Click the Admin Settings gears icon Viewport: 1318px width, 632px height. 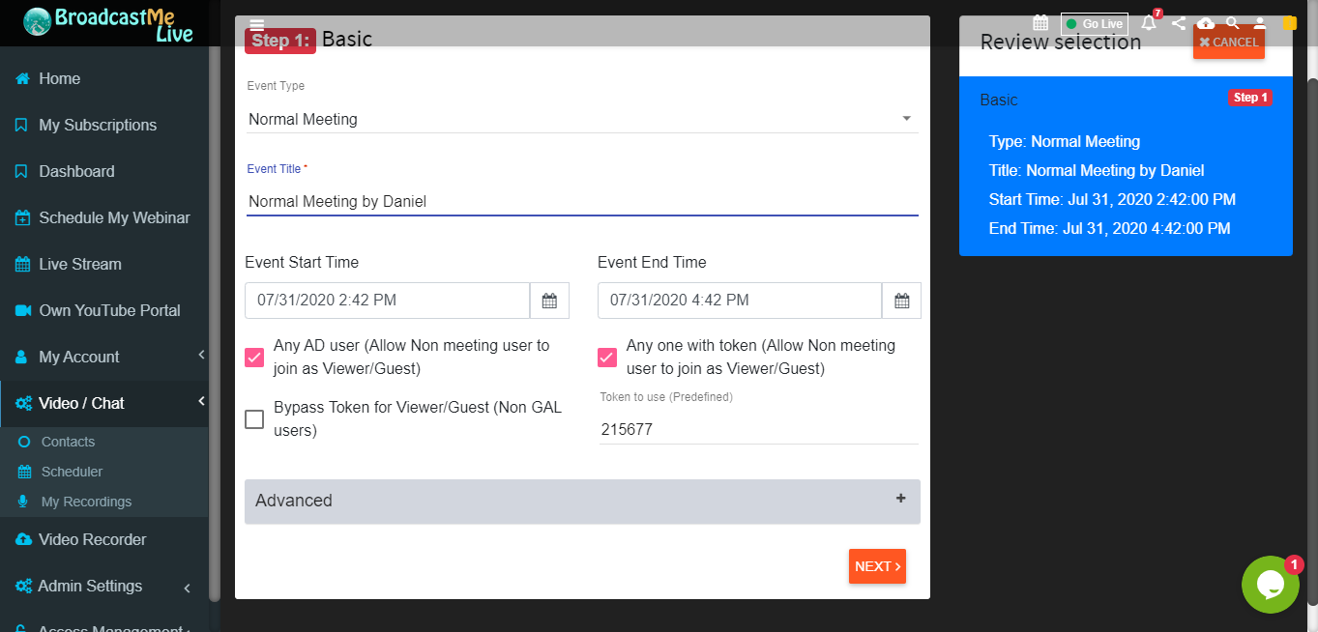23,586
